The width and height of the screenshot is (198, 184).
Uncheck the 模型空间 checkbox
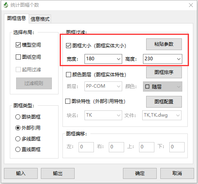[x=18, y=45]
